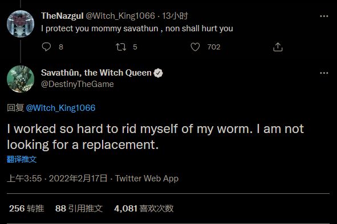Viewport: 337px width, 224px height.
Task: Click the verified badge next to Savathûn
Action: [x=158, y=73]
